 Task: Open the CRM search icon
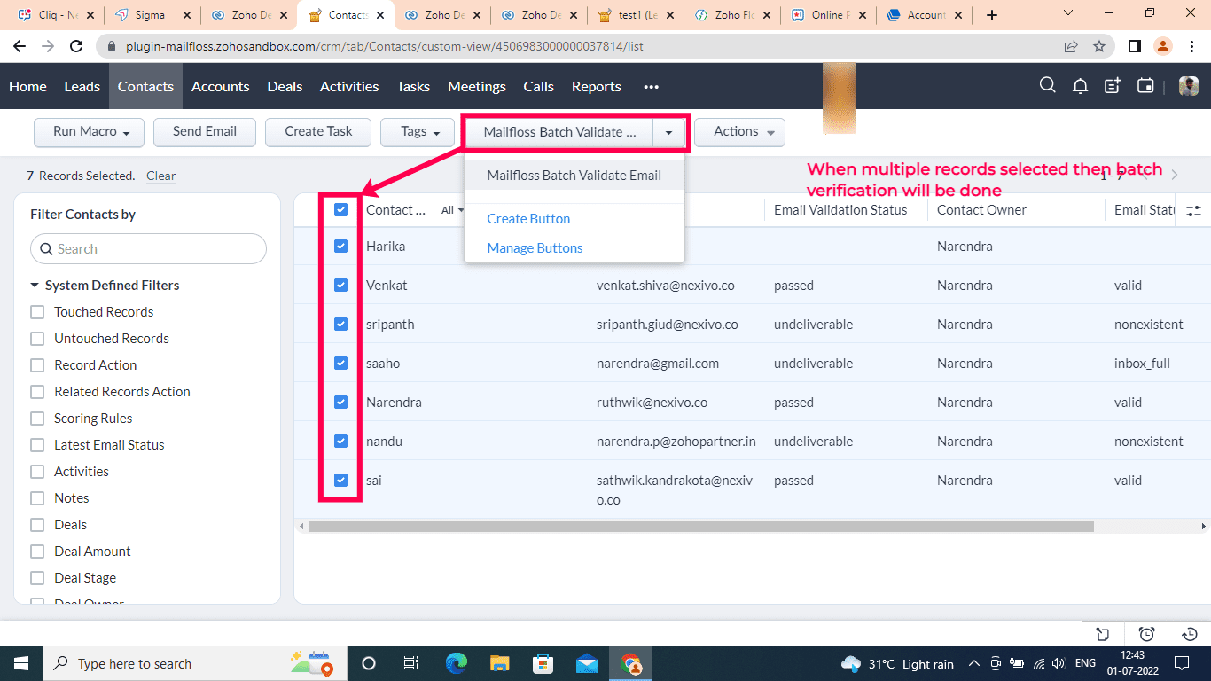[1047, 85]
